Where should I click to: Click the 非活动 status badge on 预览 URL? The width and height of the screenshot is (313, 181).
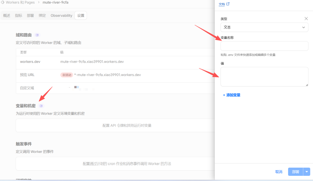point(66,75)
